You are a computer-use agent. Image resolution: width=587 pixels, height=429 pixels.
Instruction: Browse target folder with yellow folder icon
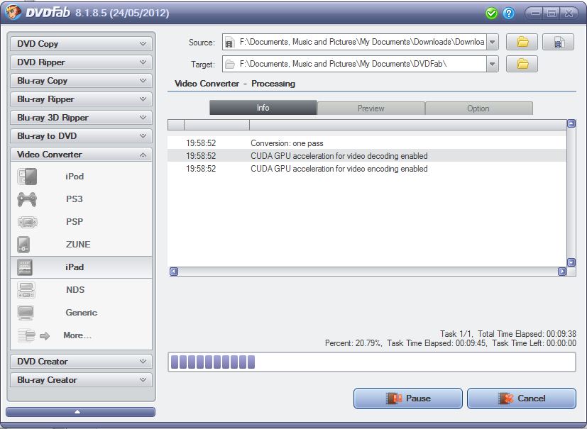click(x=522, y=64)
